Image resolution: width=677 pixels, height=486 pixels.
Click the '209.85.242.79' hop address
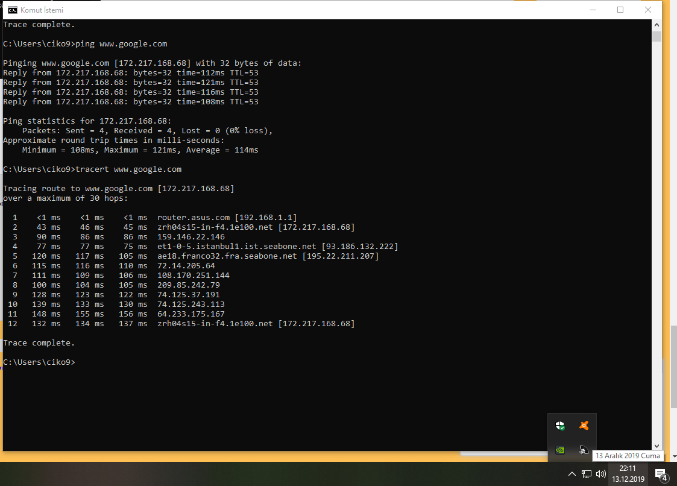tap(189, 285)
